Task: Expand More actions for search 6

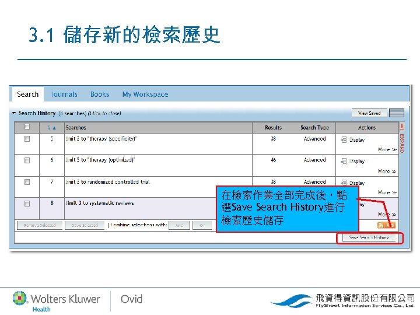Action: pos(387,171)
